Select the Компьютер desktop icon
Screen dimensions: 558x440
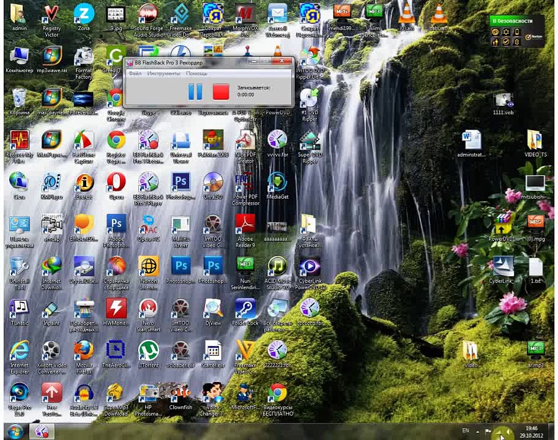point(19,60)
